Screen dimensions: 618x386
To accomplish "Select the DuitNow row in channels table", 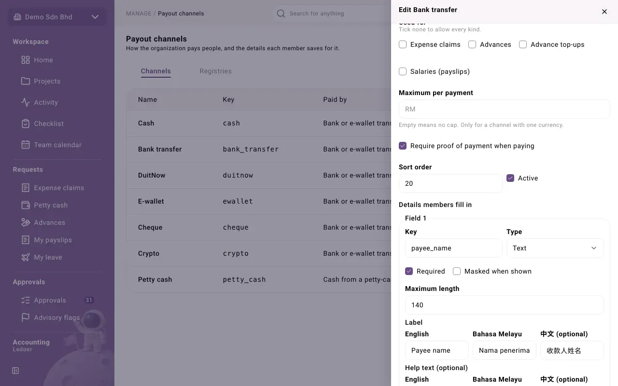I will [x=259, y=175].
